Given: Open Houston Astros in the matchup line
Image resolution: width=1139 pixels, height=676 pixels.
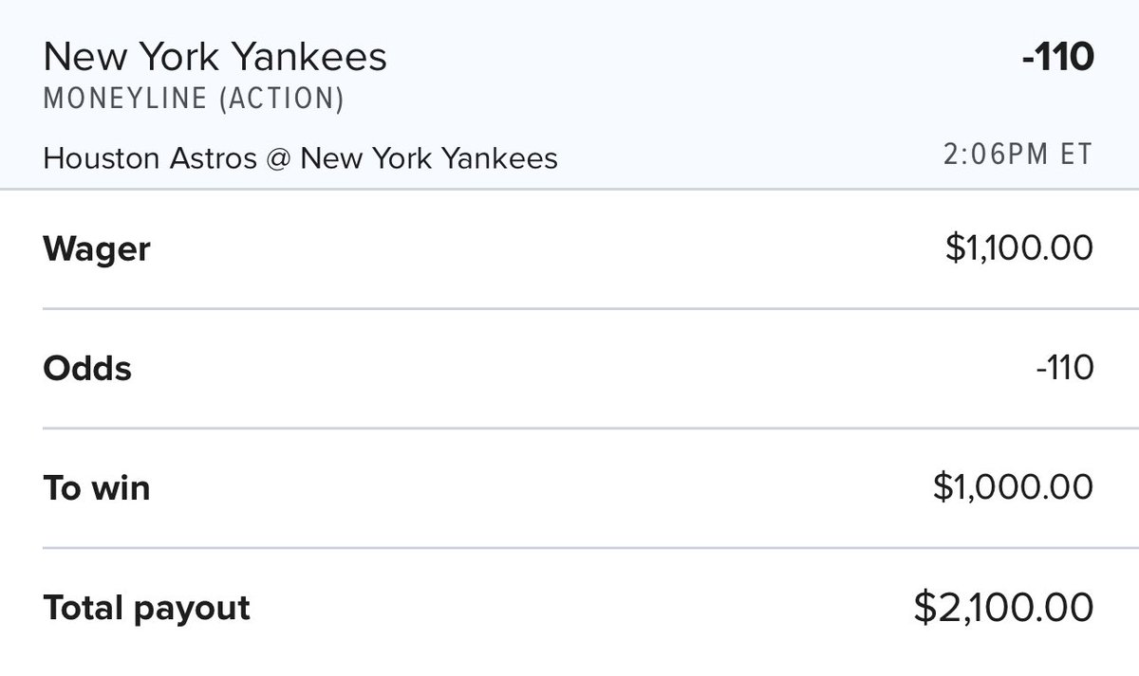Looking at the screenshot, I should click(149, 157).
